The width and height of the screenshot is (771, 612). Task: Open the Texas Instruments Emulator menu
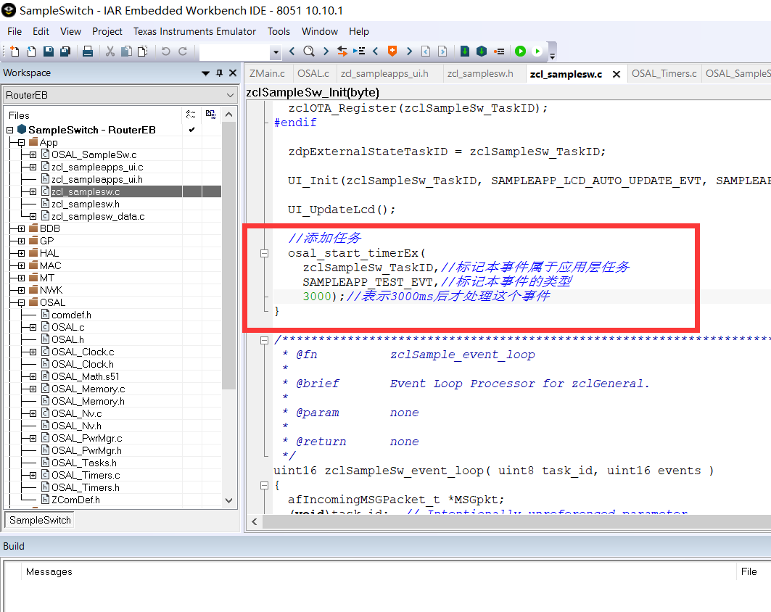pos(194,31)
